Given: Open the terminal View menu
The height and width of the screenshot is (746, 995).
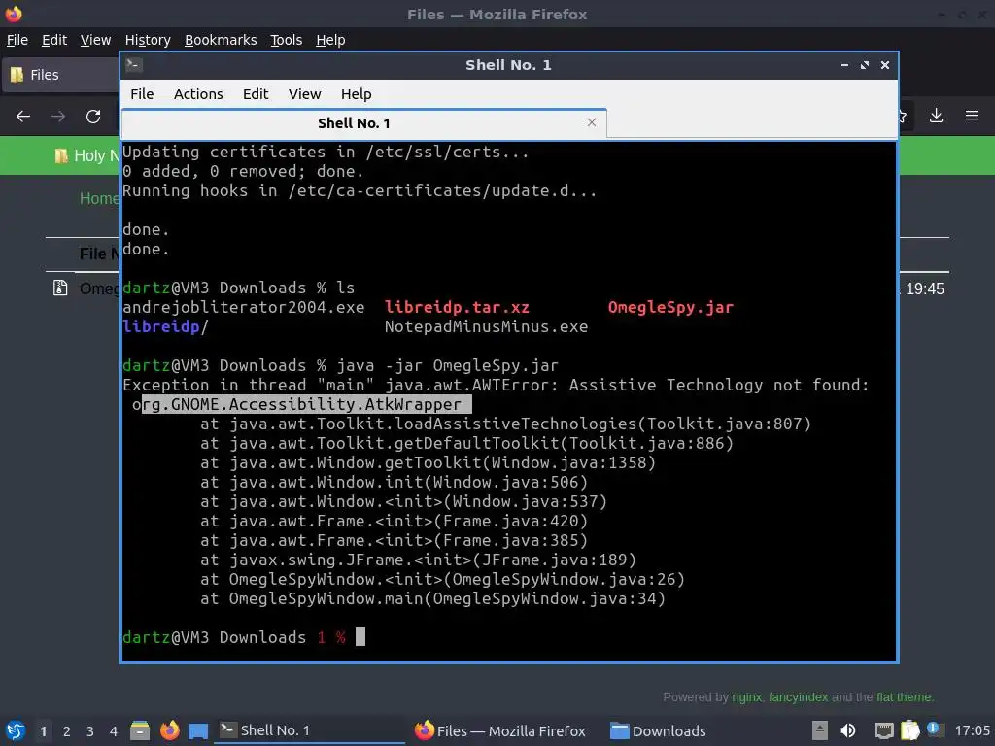Looking at the screenshot, I should 304,94.
